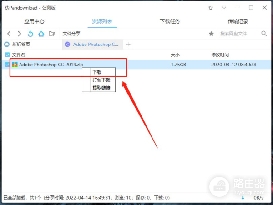Go to the home directory icon

point(41,34)
